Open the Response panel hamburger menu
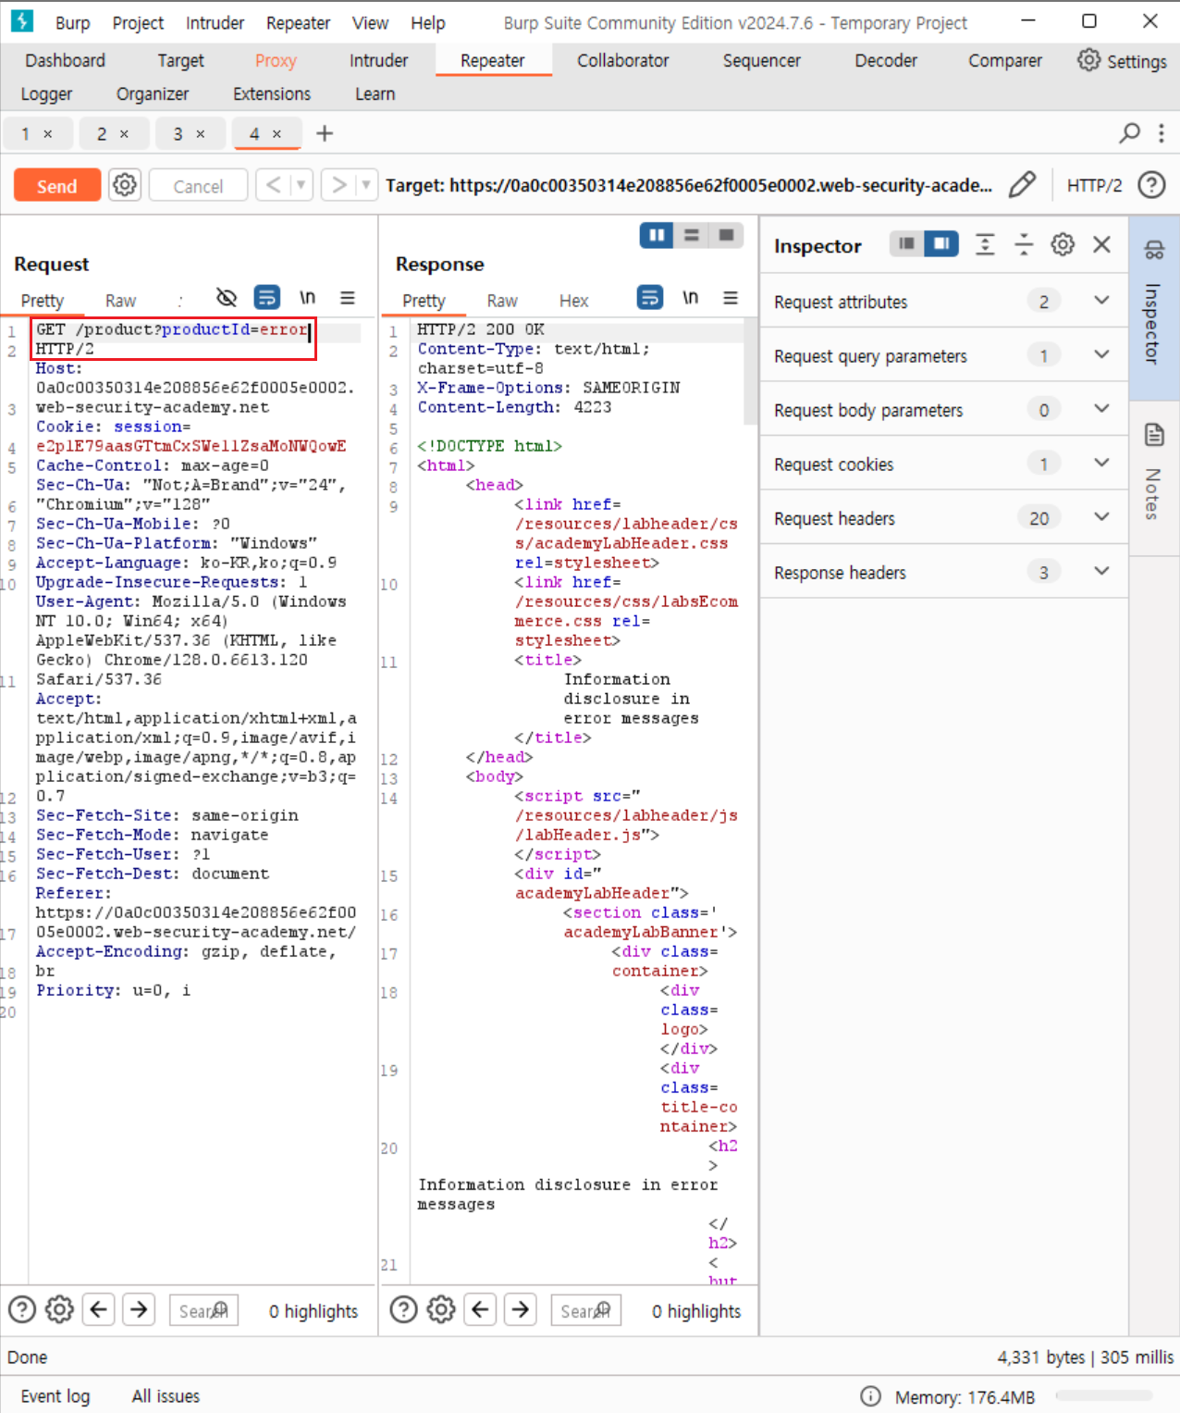This screenshot has width=1180, height=1413. (731, 298)
